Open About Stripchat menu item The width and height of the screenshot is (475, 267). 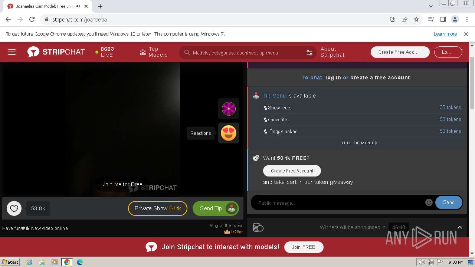point(332,52)
